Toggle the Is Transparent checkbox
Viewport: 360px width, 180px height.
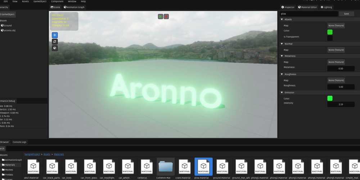tap(330, 38)
